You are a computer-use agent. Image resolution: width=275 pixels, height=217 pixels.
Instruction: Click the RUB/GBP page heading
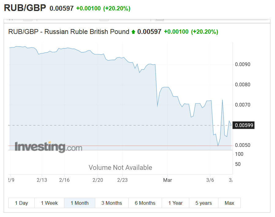tap(25, 8)
